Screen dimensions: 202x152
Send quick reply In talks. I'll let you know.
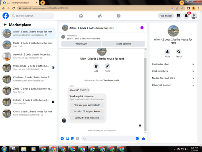click(87, 111)
